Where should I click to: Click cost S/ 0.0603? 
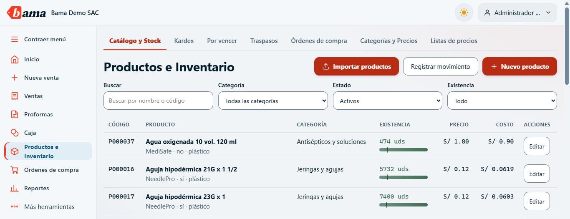pyautogui.click(x=497, y=196)
